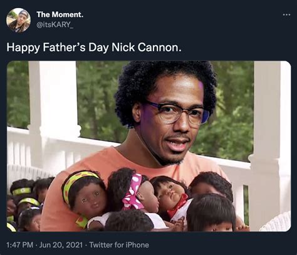Click the doll with the pink polka-dot bow

click(x=133, y=192)
